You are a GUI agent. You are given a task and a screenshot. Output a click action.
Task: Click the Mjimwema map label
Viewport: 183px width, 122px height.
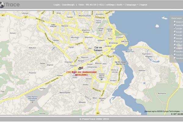click(x=162, y=93)
